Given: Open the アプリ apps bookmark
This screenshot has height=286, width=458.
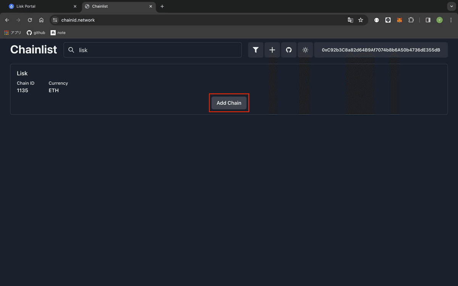Looking at the screenshot, I should tap(13, 33).
